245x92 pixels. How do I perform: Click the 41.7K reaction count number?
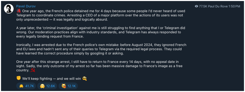pos(30,86)
